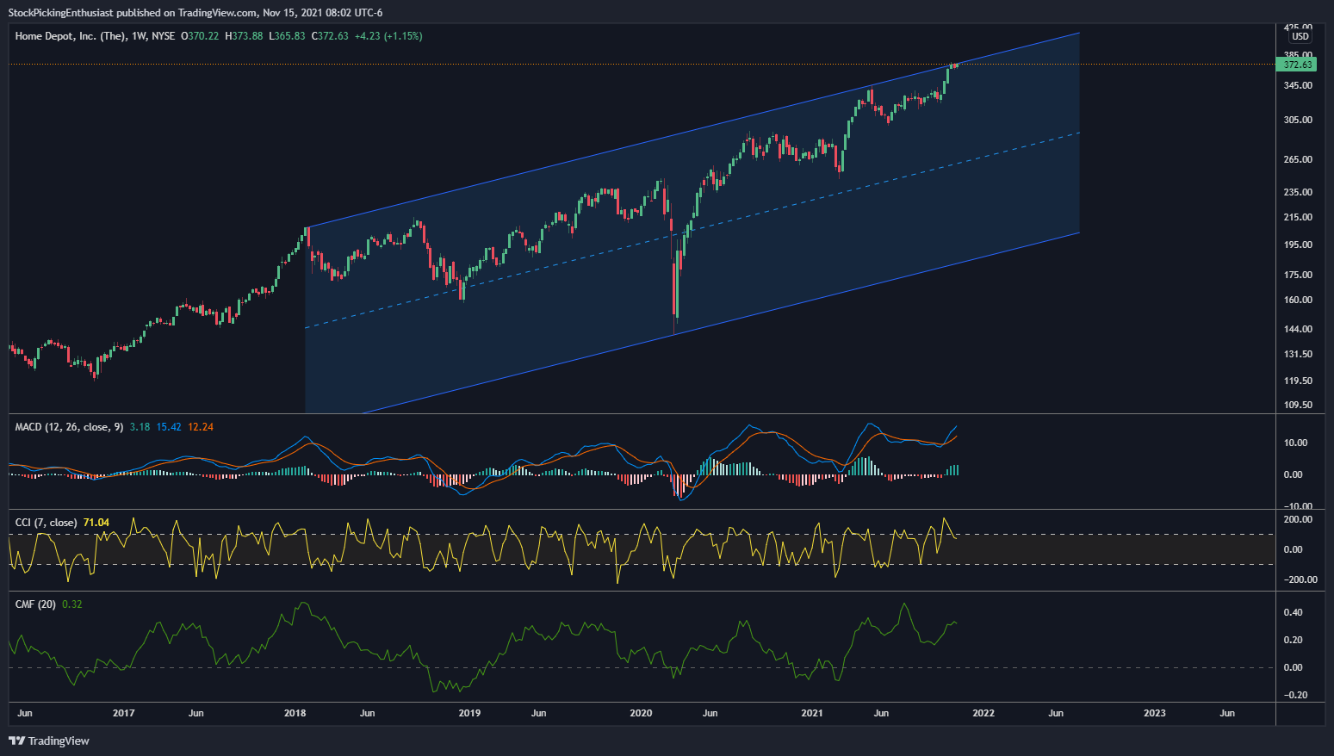The image size is (1334, 756).
Task: Click the low value L365.83
Action: (288, 36)
